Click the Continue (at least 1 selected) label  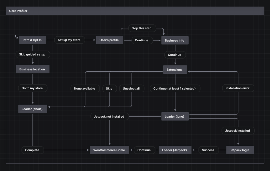pyautogui.click(x=175, y=88)
